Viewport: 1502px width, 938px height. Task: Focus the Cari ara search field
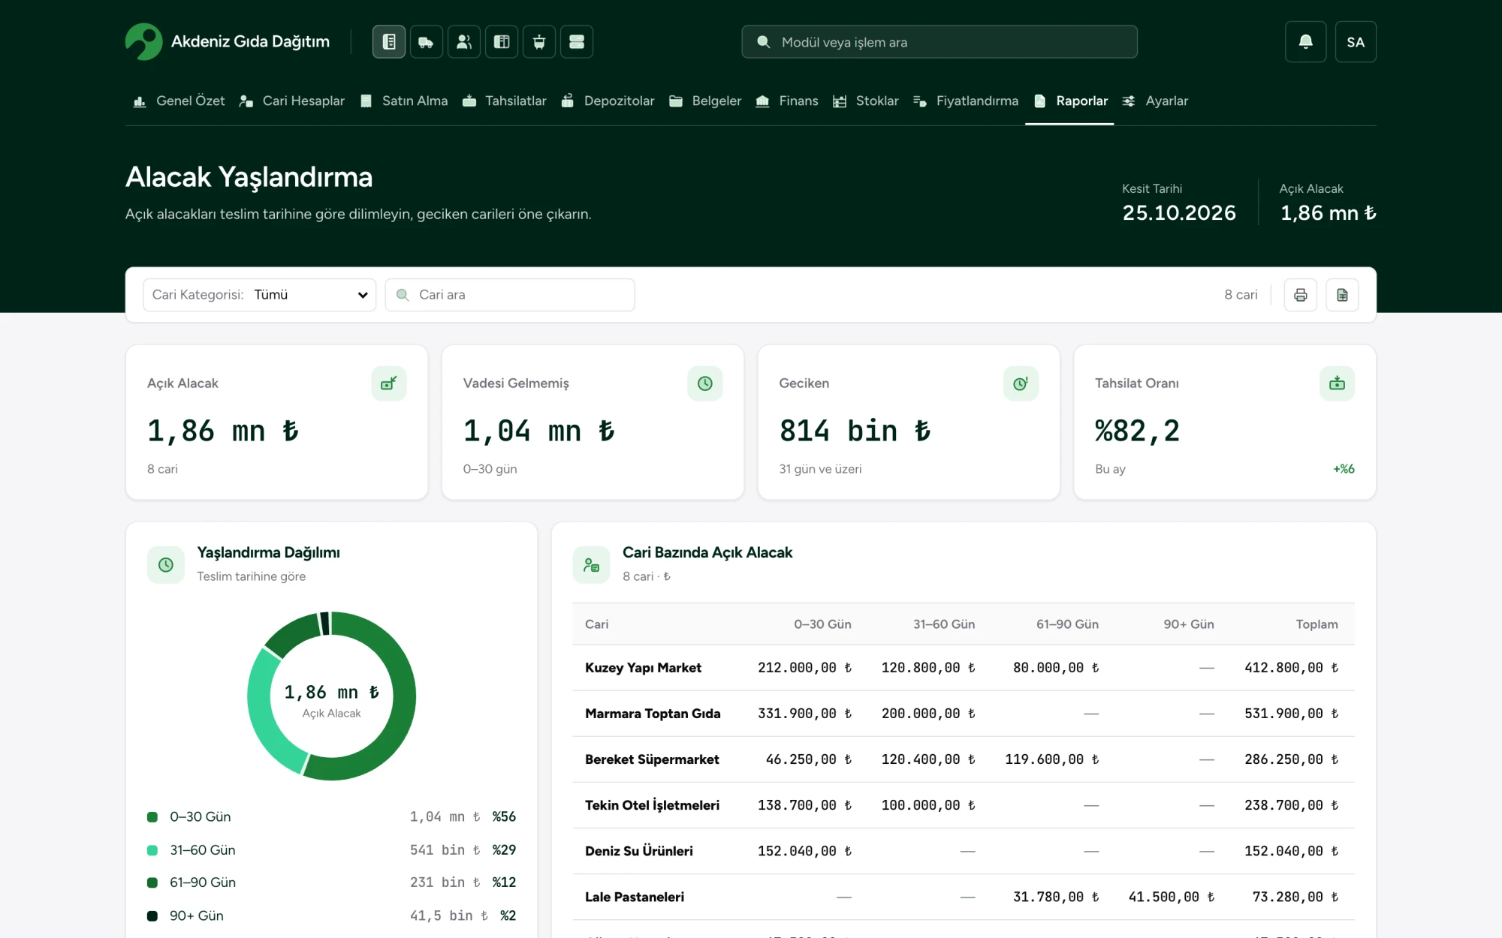(510, 295)
